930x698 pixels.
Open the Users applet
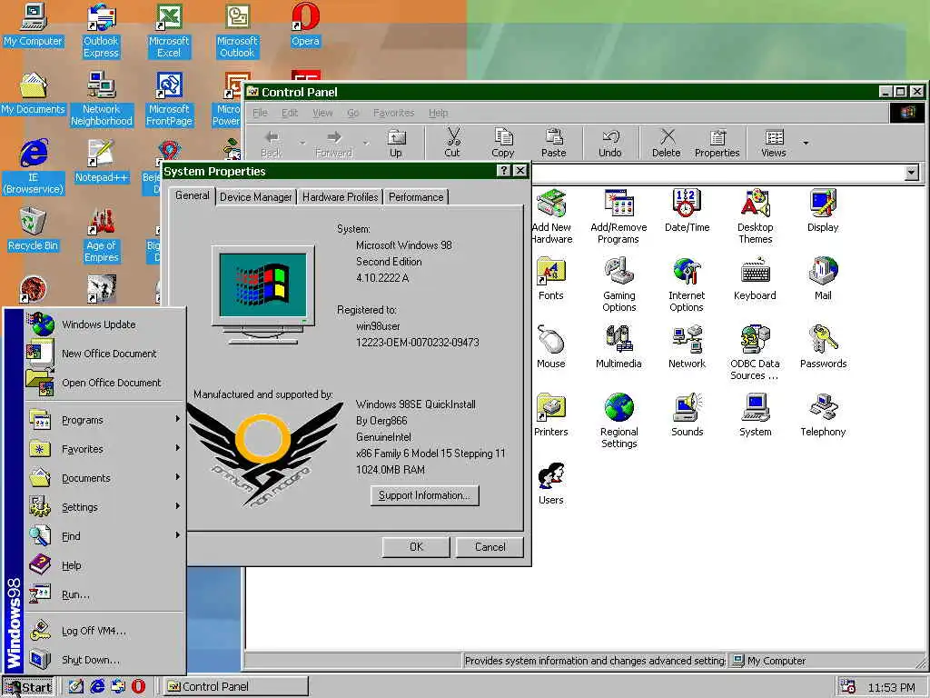point(551,484)
